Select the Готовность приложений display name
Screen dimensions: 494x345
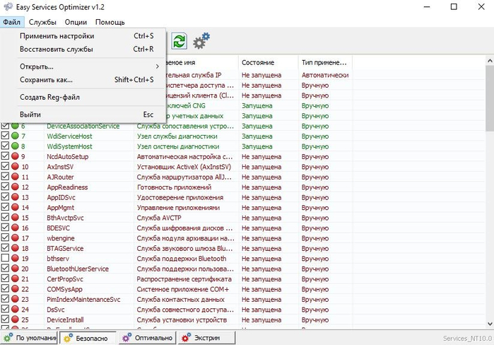coord(174,187)
